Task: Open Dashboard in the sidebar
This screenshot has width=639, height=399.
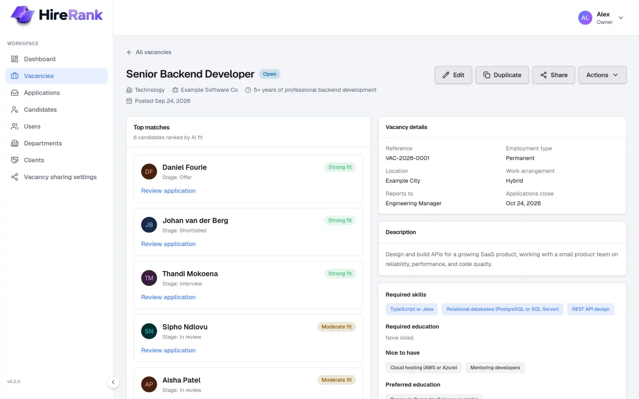Action: pyautogui.click(x=56, y=59)
